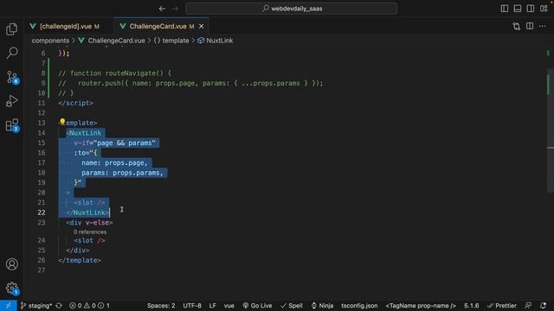The width and height of the screenshot is (554, 311).
Task: Open the Run and Debug view
Action: click(11, 101)
